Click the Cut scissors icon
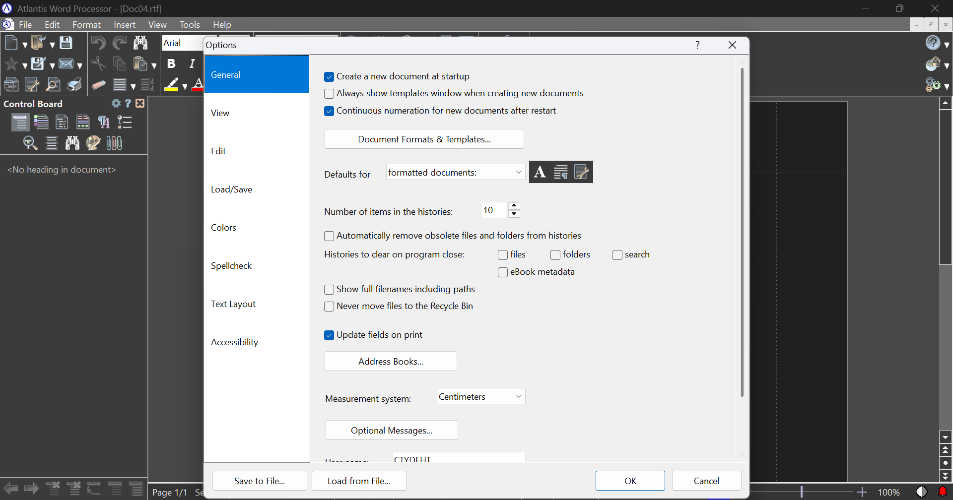This screenshot has width=953, height=500. (98, 64)
